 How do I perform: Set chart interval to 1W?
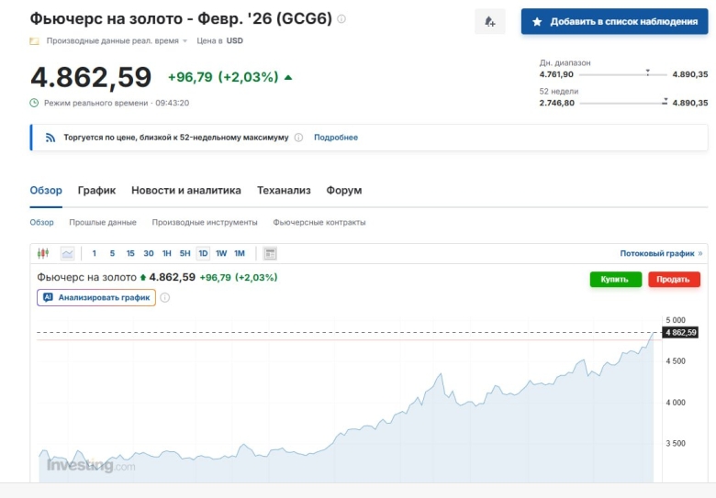[221, 253]
